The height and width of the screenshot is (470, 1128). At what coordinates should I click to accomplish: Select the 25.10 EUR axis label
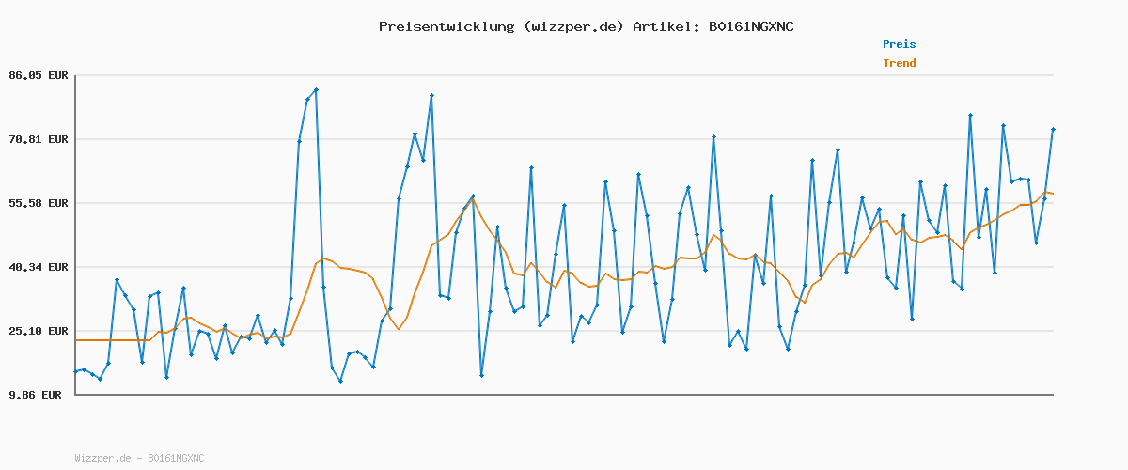click(x=39, y=331)
